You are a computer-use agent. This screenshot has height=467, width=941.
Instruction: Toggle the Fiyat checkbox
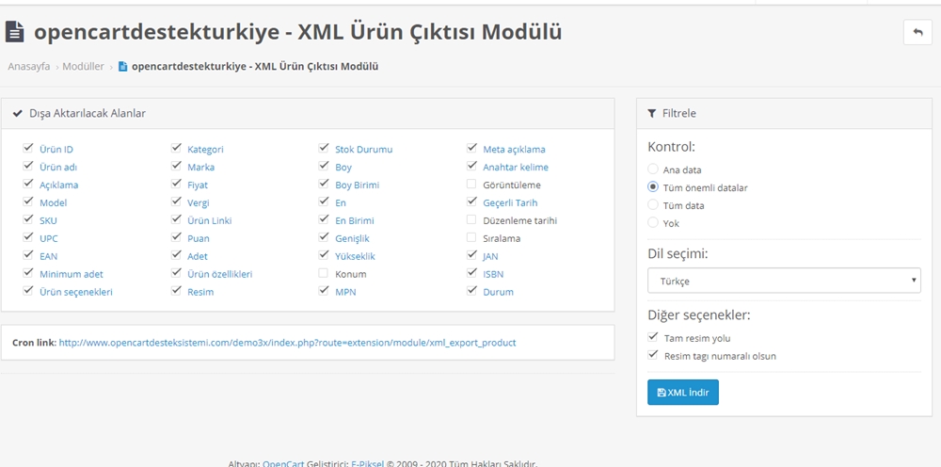176,184
